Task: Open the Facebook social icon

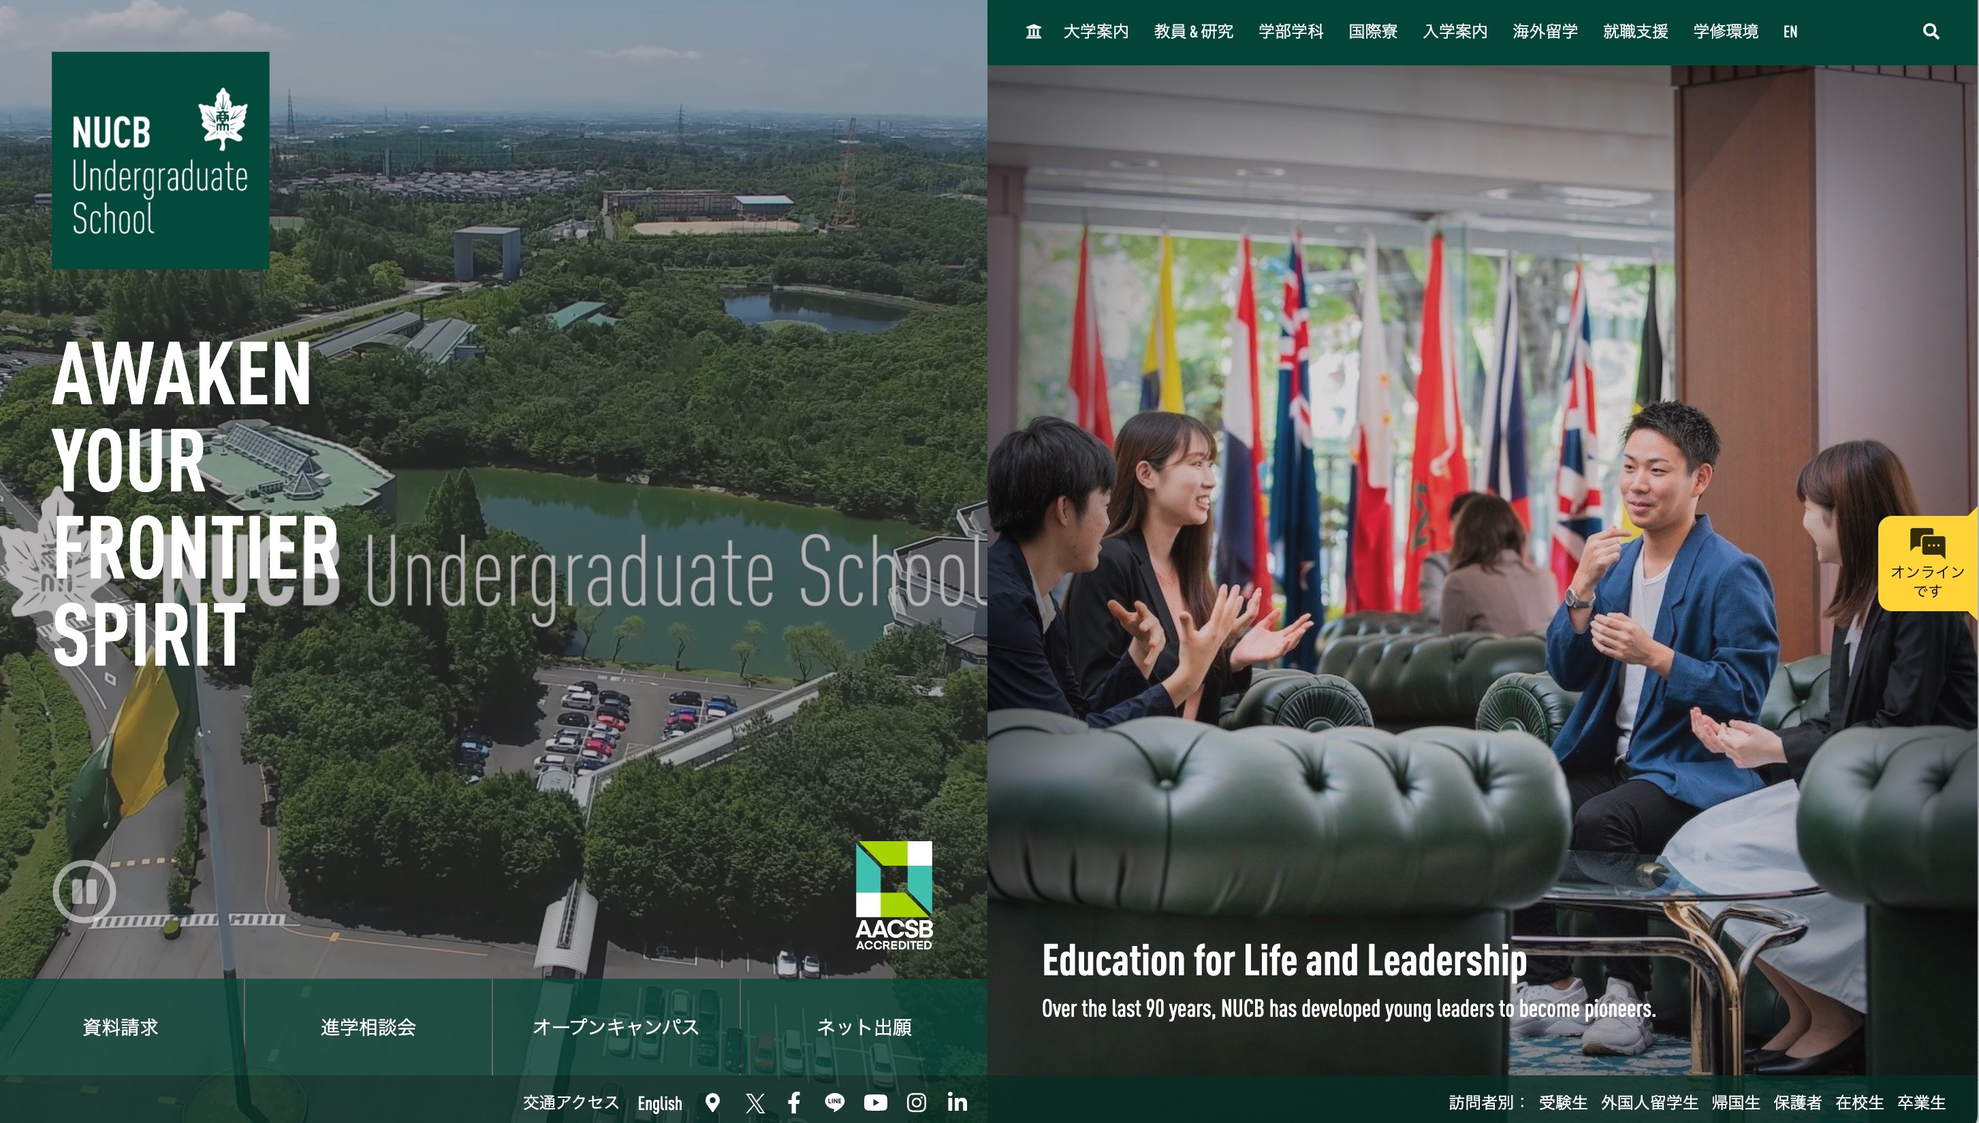Action: (x=794, y=1102)
